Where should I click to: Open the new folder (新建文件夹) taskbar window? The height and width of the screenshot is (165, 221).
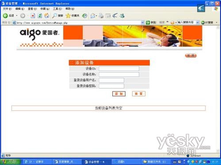[x=156, y=162]
